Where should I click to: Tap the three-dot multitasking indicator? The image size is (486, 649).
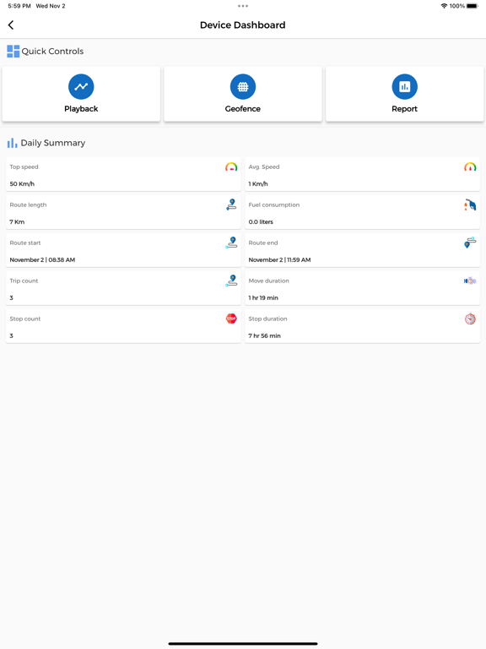243,6
